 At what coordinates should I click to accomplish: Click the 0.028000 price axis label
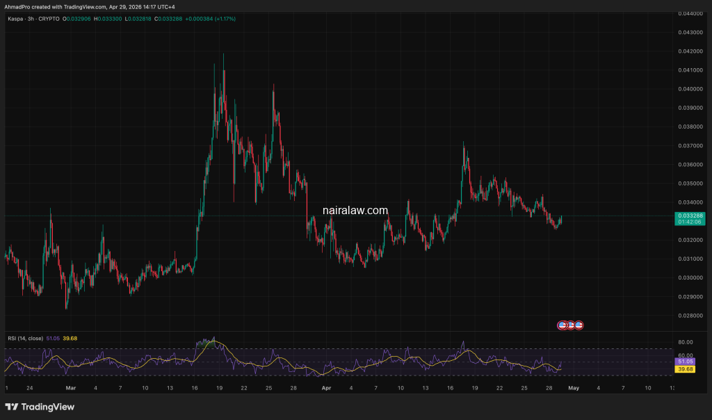tap(688, 316)
